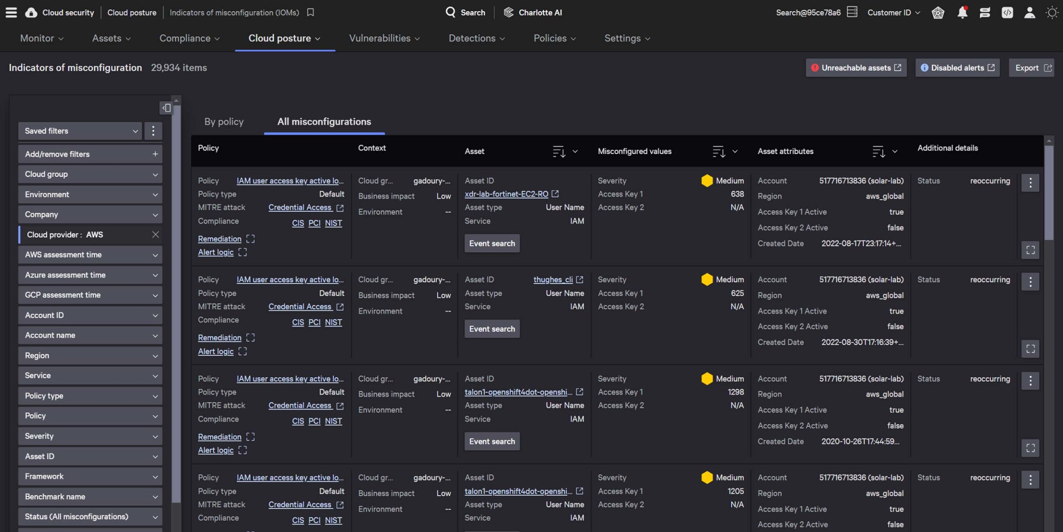This screenshot has width=1063, height=532.
Task: Bookmark the Indicators of misconfiguration page
Action: tap(310, 12)
